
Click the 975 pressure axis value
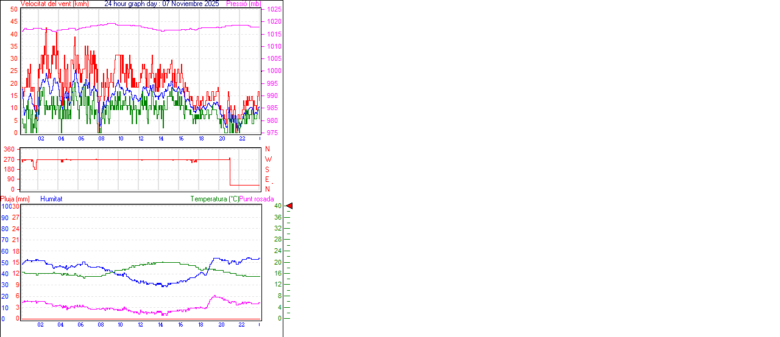pyautogui.click(x=272, y=133)
